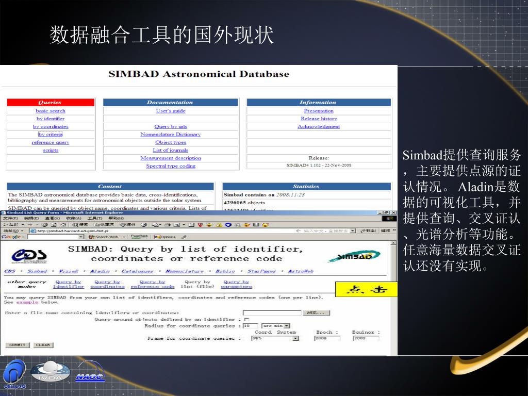Click the CLEAR button on the query form
The image size is (528, 396).
click(43, 345)
